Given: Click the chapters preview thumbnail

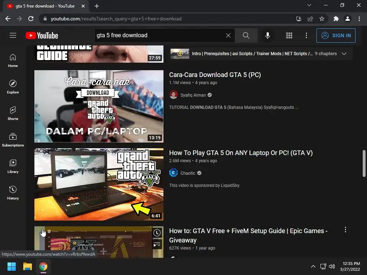Looking at the screenshot, I should click(180, 54).
